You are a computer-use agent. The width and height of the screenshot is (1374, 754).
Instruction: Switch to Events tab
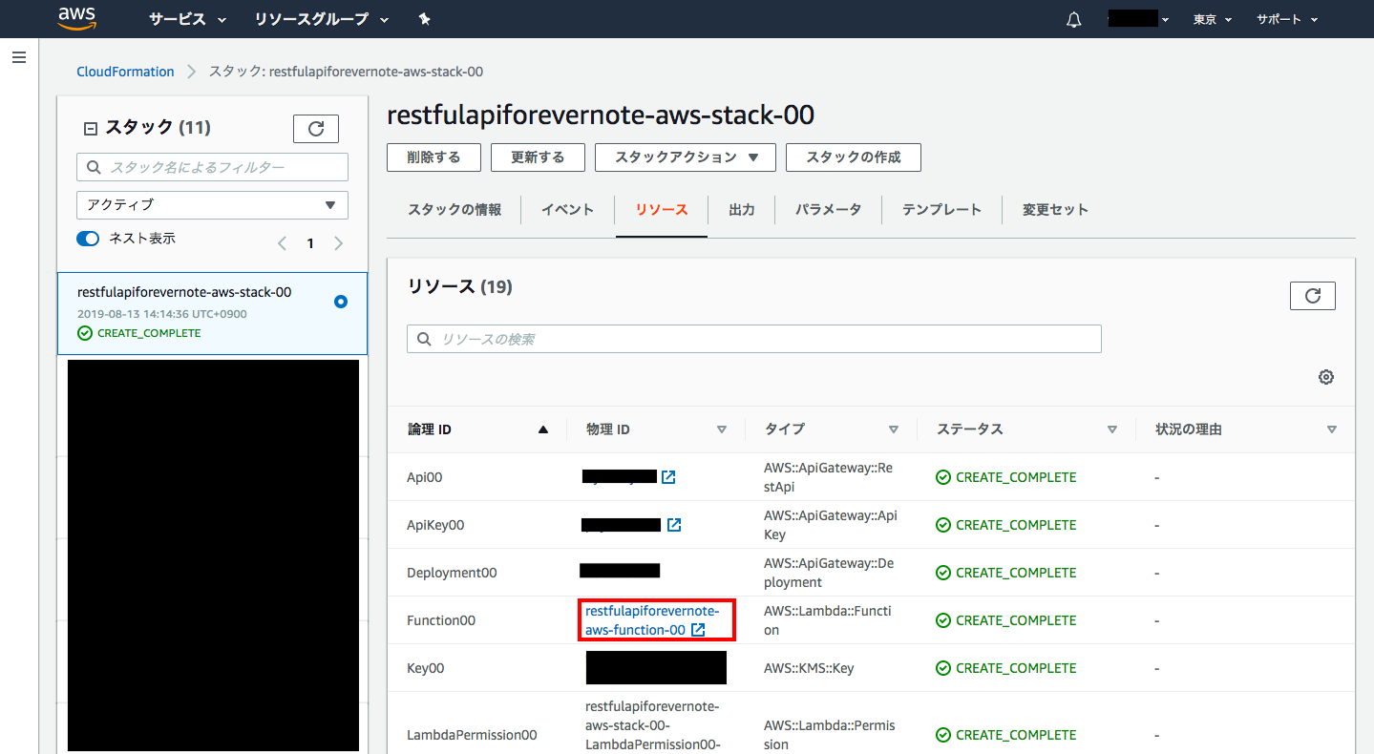pos(568,210)
